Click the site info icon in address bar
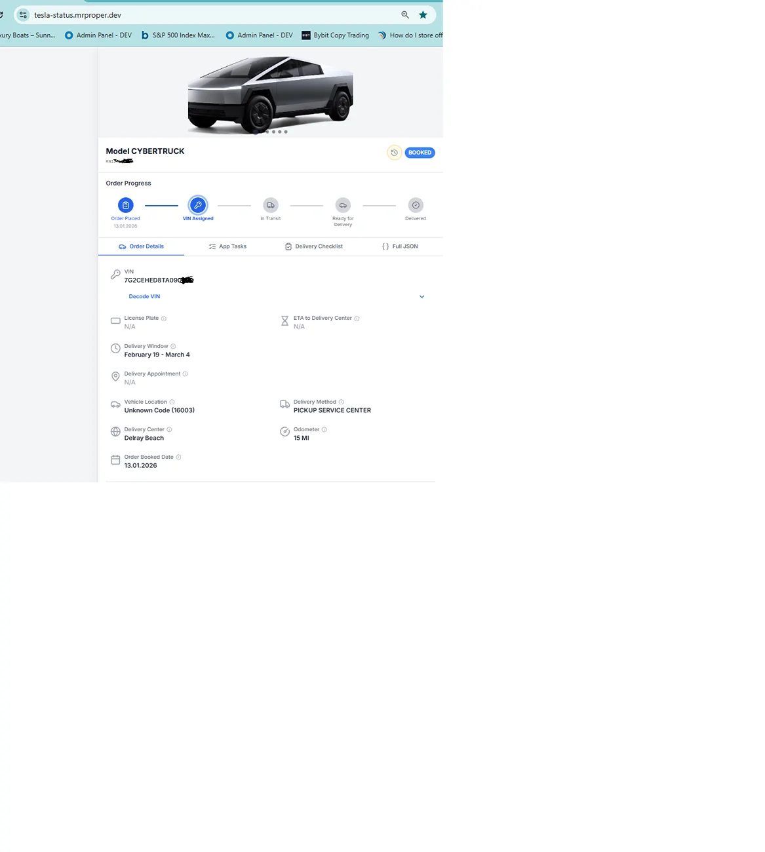Image resolution: width=765 pixels, height=852 pixels. pyautogui.click(x=23, y=14)
